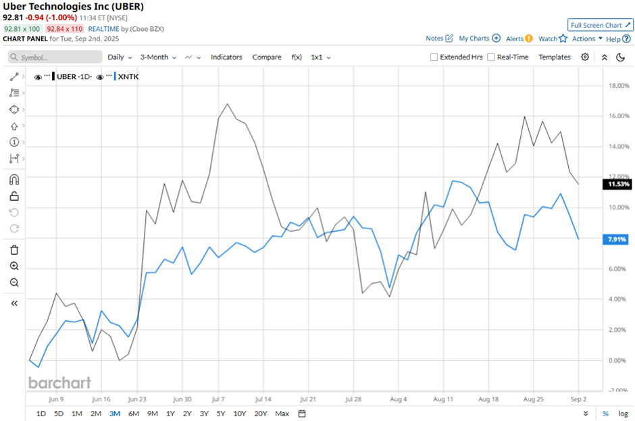Toggle percent scale mode

pos(605,414)
